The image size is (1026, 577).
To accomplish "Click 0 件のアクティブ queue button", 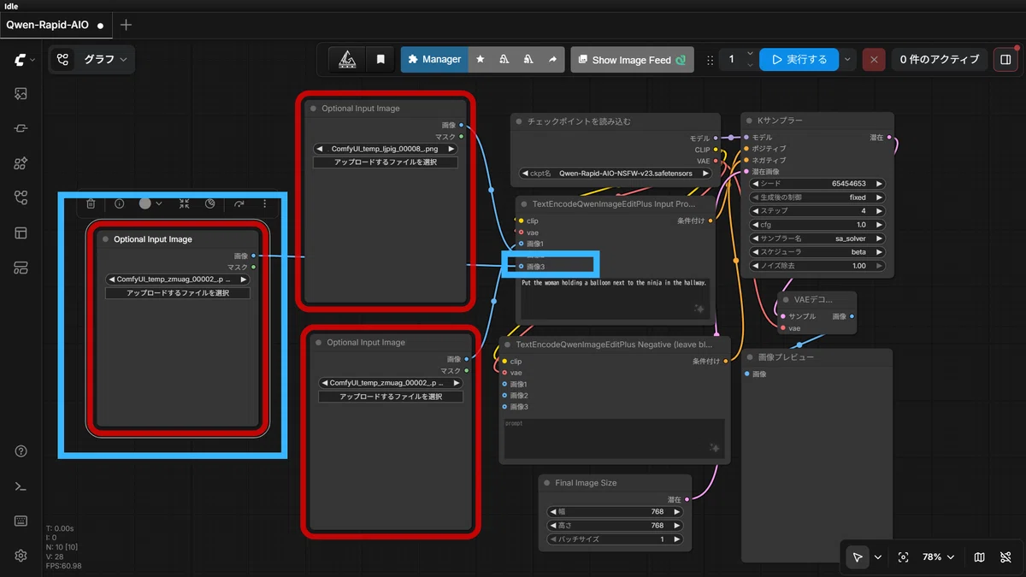I will [940, 60].
